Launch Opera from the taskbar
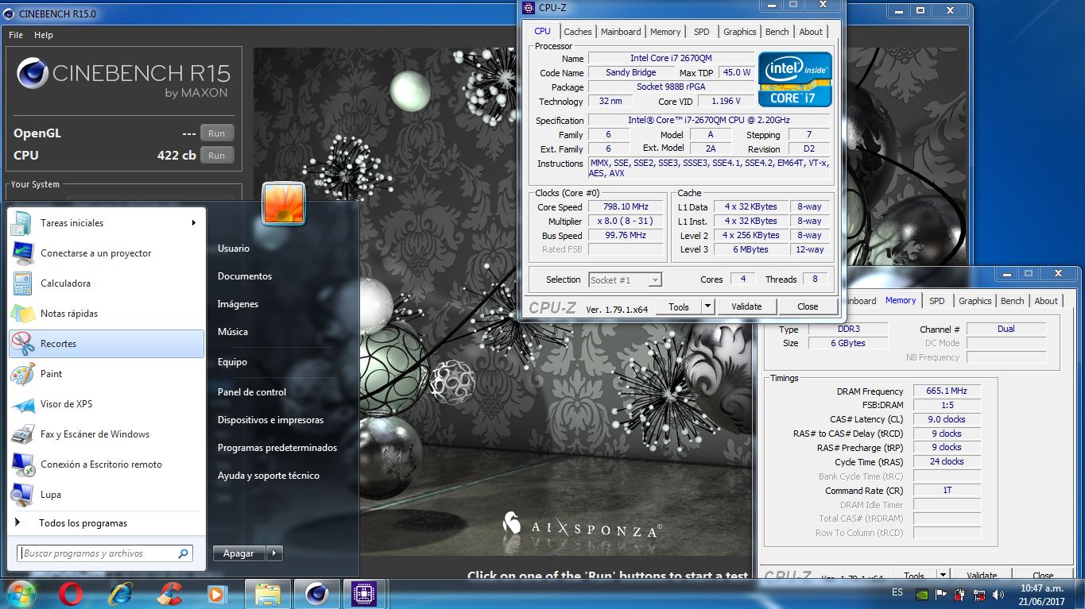The image size is (1085, 609). [x=72, y=594]
